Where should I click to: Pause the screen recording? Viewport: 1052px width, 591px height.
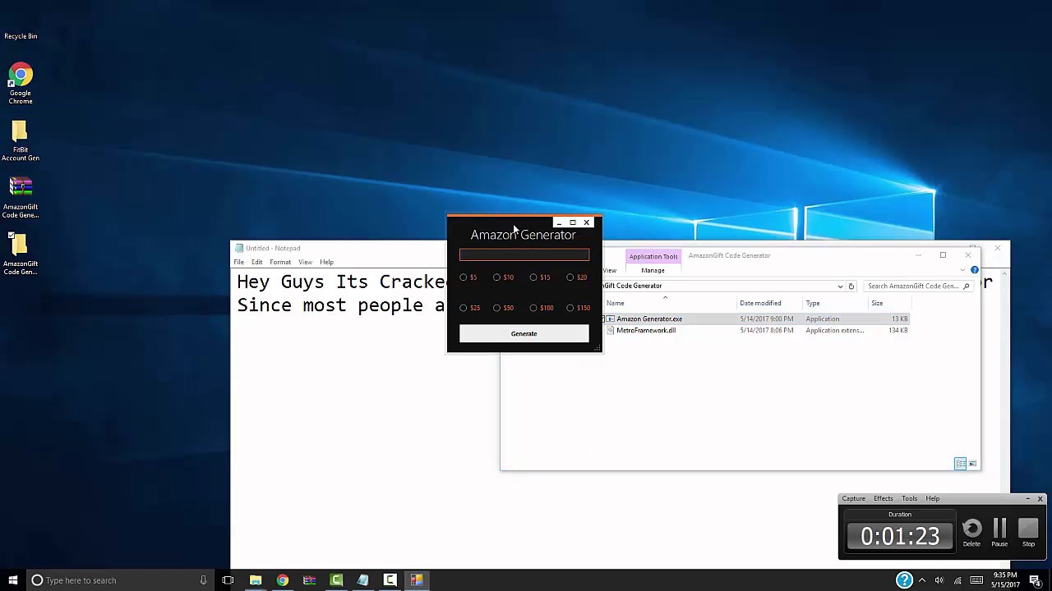click(x=999, y=532)
